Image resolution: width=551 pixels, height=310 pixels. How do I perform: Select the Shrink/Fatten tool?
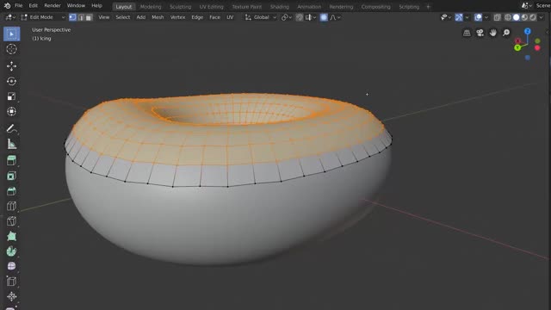pyautogui.click(x=11, y=296)
